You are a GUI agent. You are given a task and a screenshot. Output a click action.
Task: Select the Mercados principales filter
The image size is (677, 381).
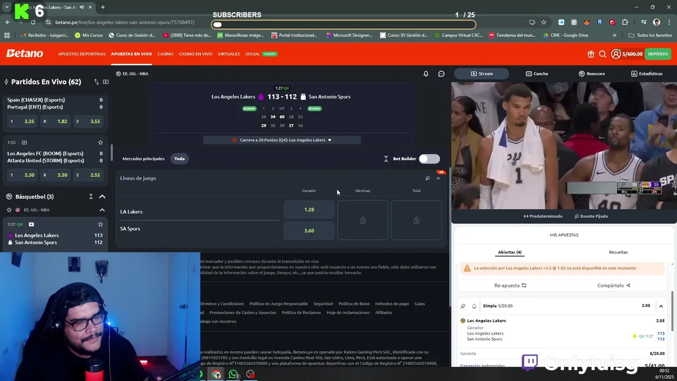(x=143, y=159)
